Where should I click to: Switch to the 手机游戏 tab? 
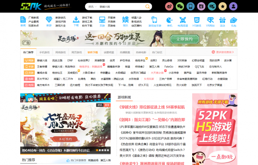44,52
